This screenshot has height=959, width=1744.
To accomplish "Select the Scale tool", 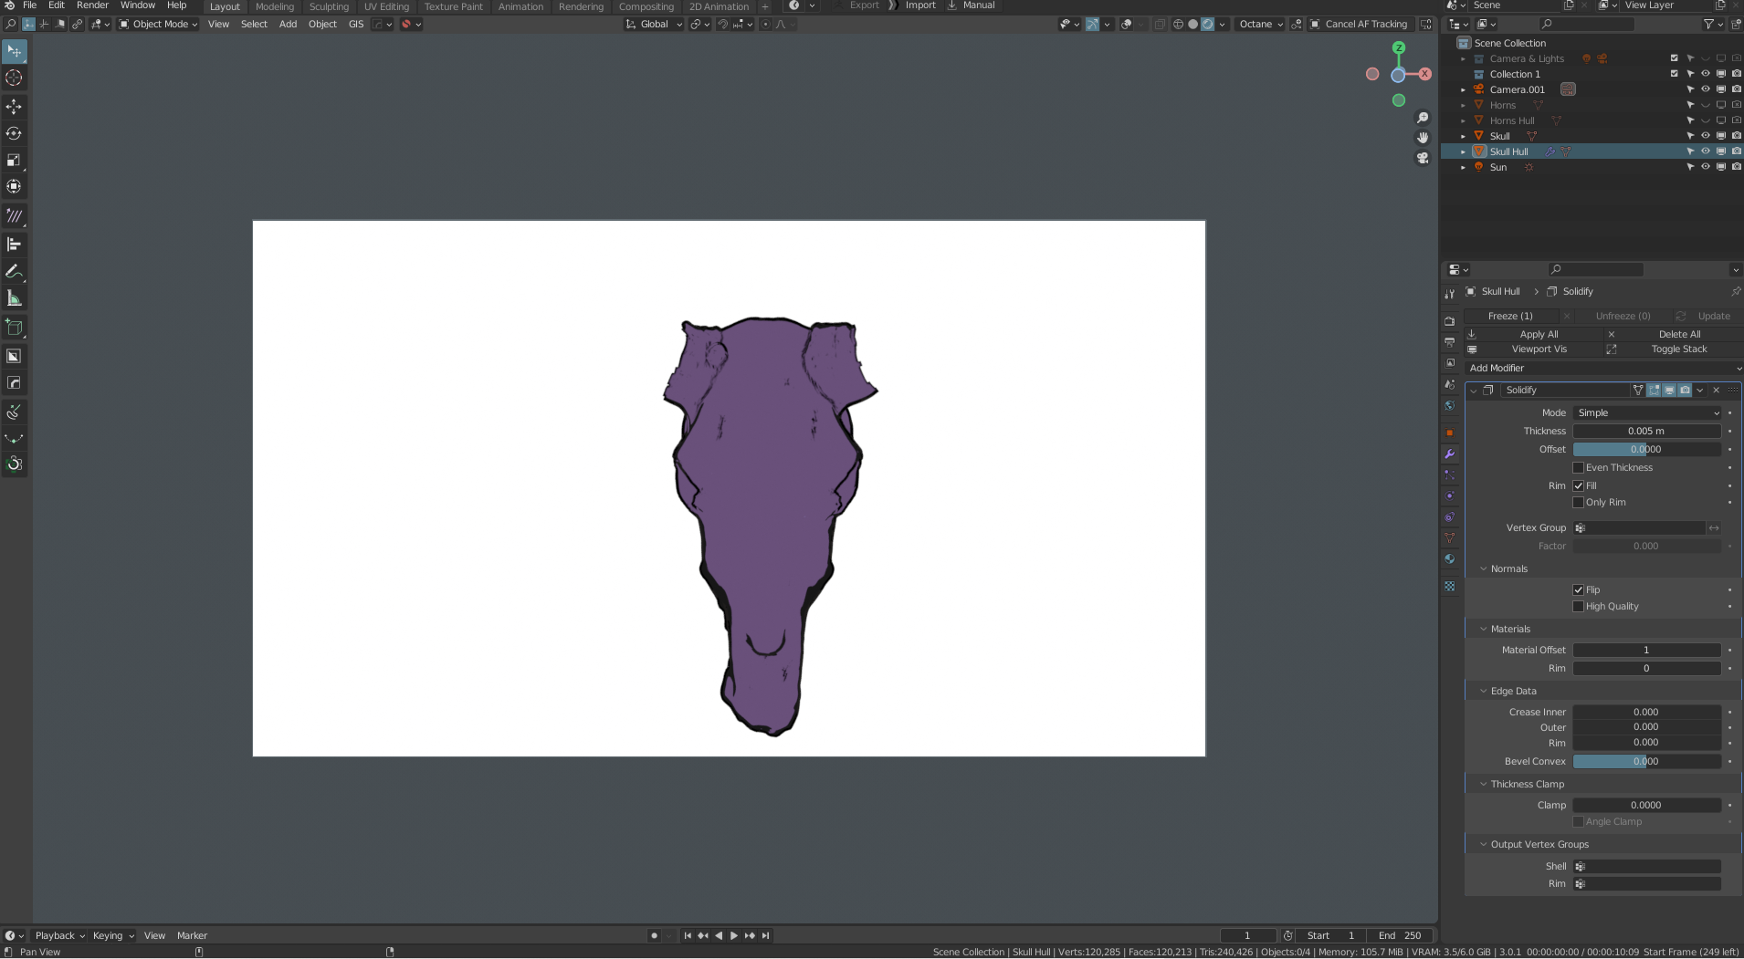I will click(x=14, y=161).
